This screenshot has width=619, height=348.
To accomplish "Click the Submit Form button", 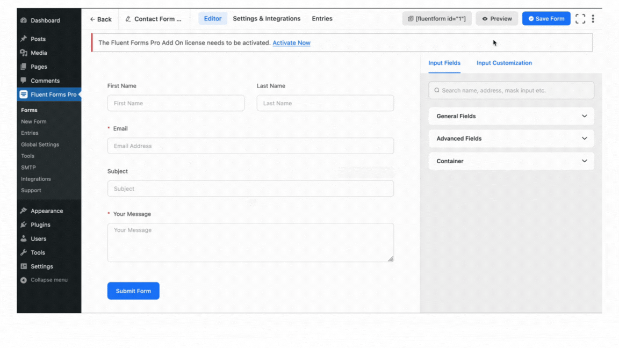I will click(133, 291).
